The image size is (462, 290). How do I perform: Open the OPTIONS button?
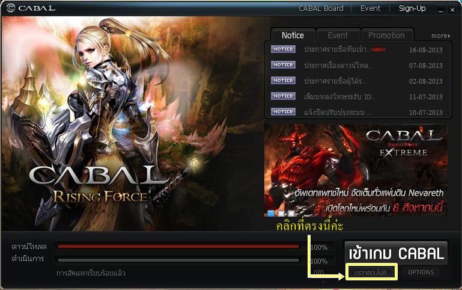tap(421, 272)
